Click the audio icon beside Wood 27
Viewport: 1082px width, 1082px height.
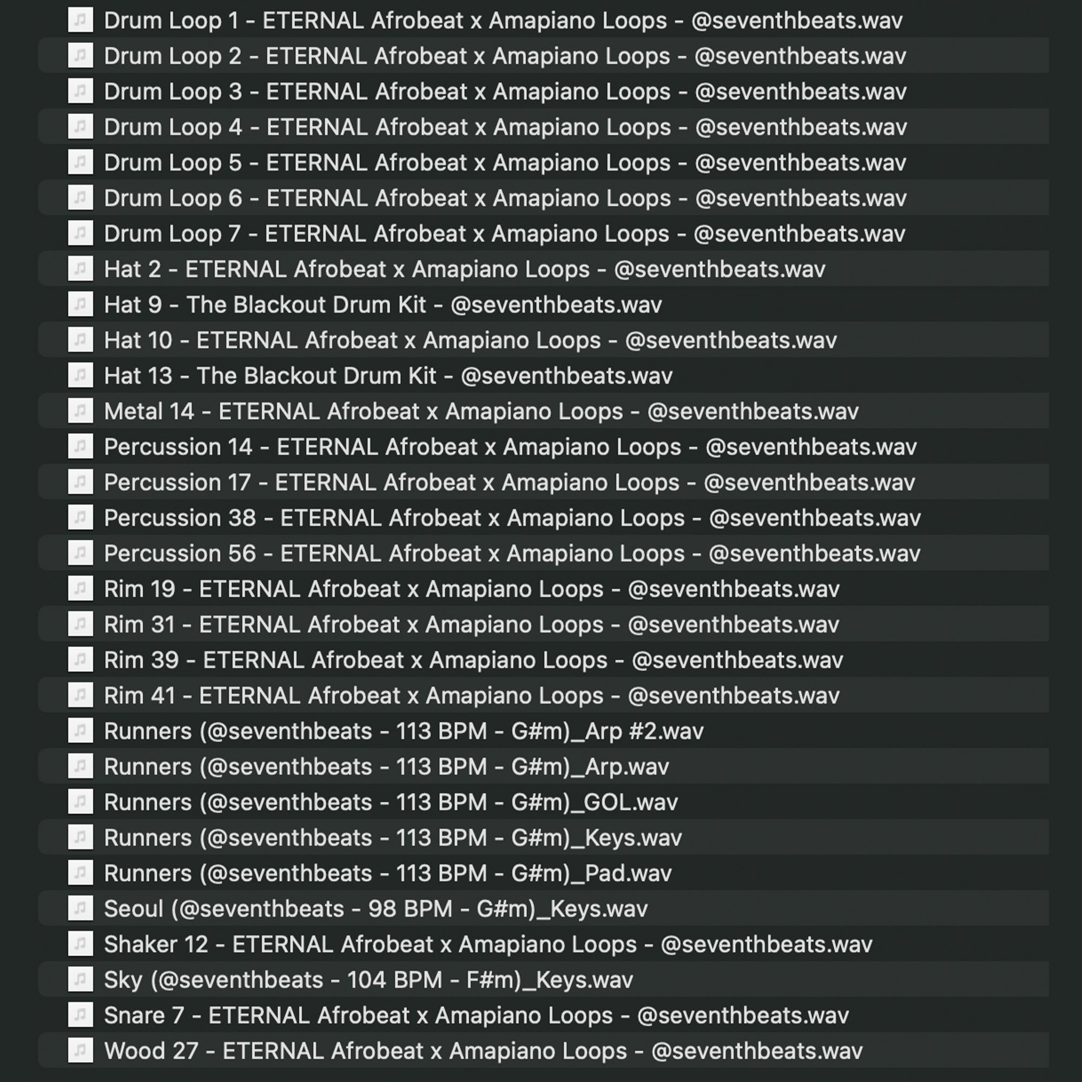(80, 1050)
